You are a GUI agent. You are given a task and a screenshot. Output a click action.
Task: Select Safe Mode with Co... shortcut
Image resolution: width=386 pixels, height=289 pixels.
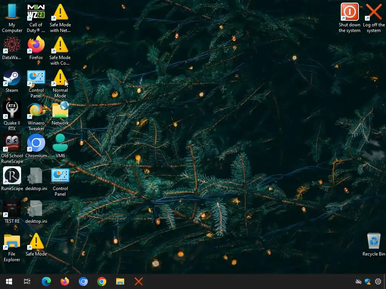point(60,51)
